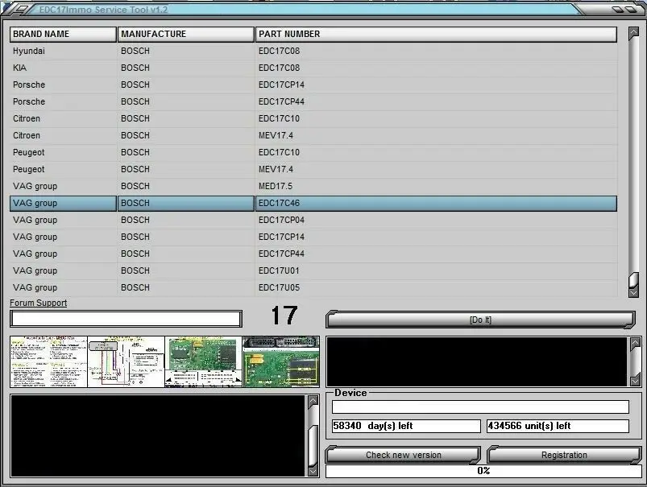
Task: Click the text field under Forum Support
Action: (126, 319)
